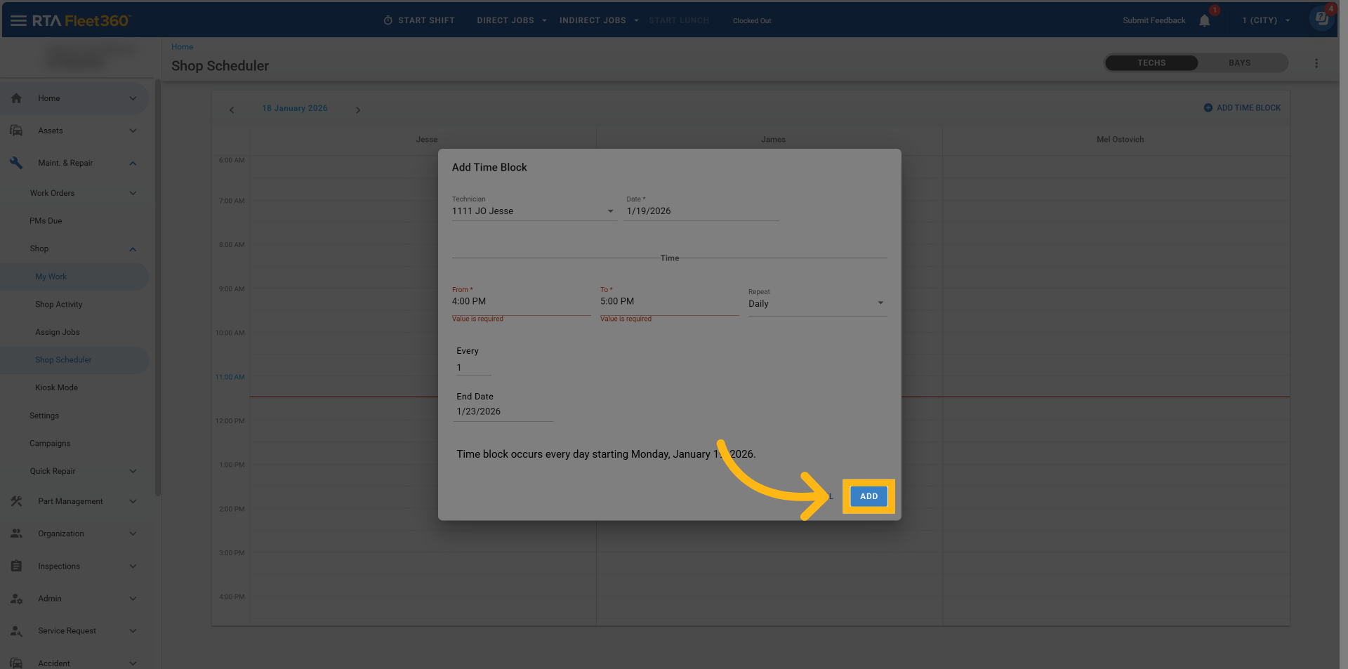Collapse the Shop section in sidebar
Image resolution: width=1348 pixels, height=669 pixels.
click(133, 249)
